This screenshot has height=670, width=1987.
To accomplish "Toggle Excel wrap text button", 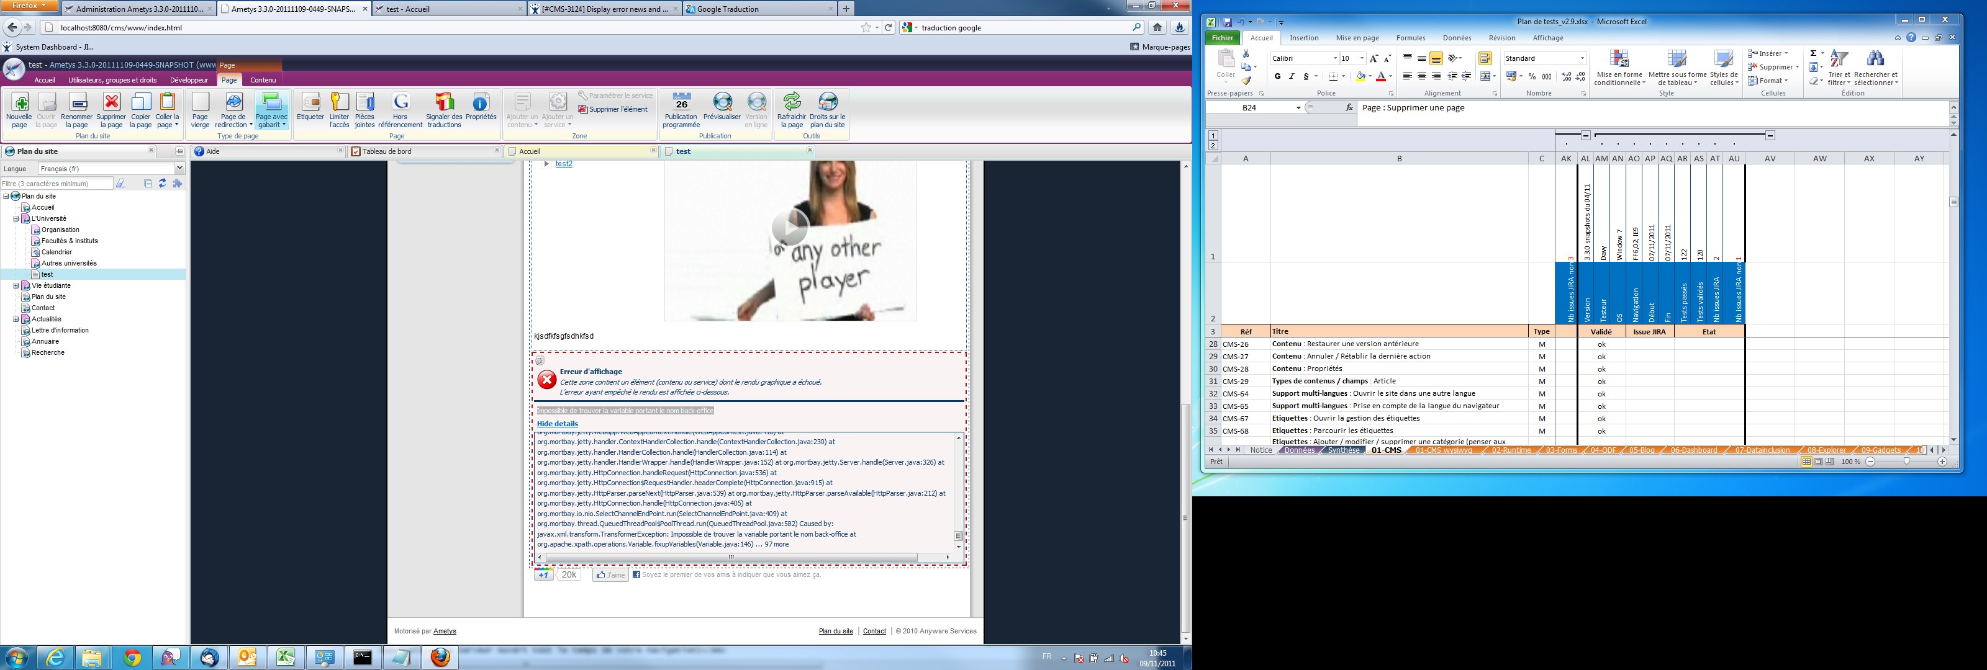I will point(1485,58).
